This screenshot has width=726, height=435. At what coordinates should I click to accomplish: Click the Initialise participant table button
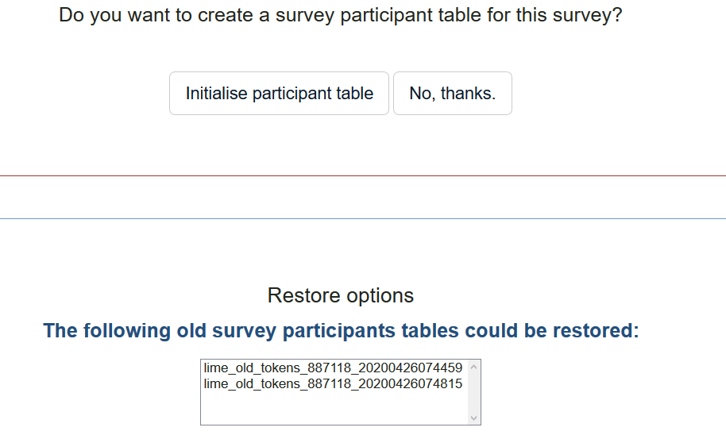[279, 94]
